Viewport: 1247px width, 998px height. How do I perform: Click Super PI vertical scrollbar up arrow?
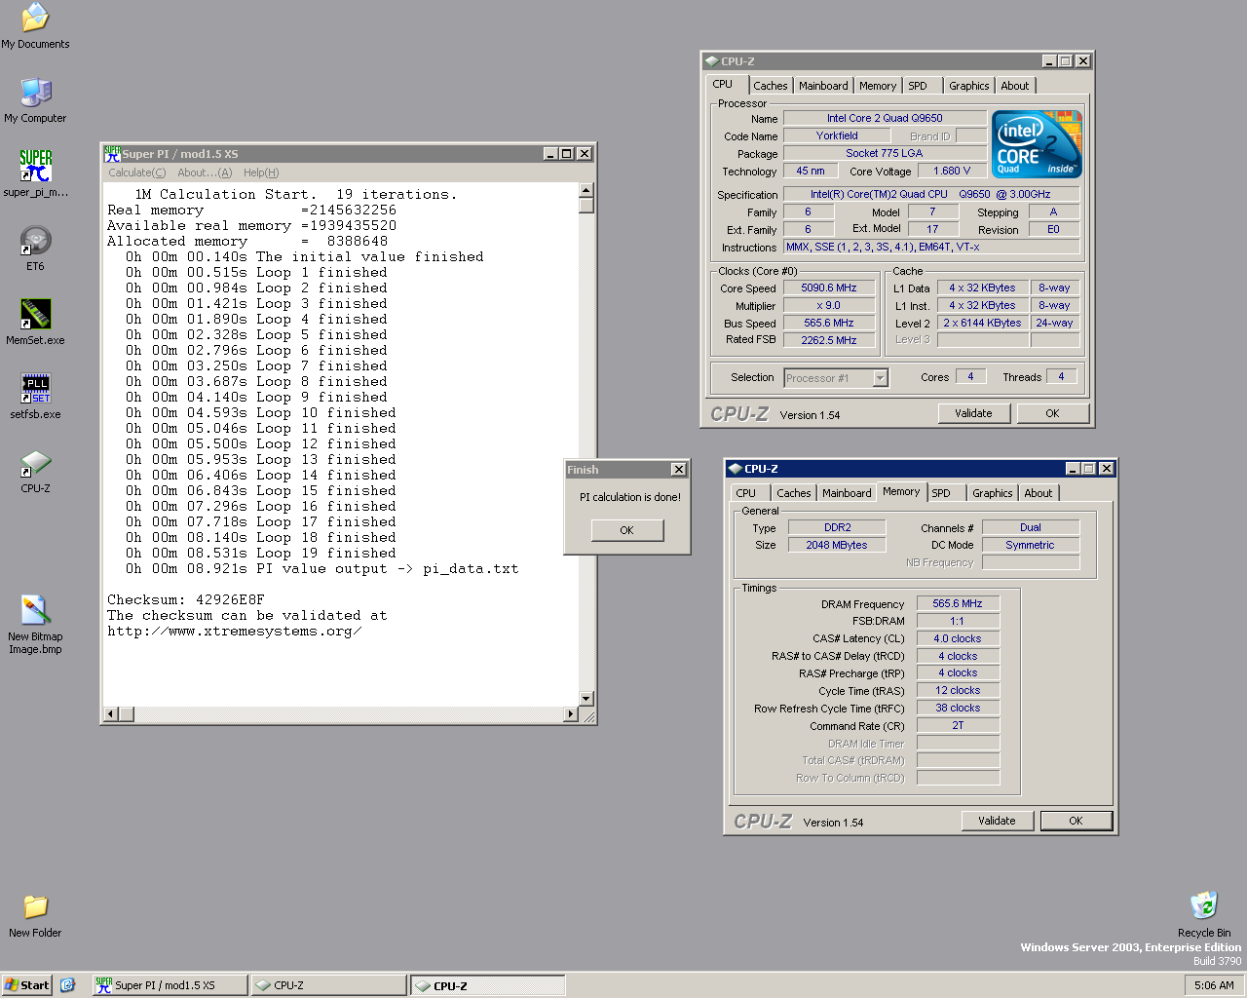click(x=586, y=191)
